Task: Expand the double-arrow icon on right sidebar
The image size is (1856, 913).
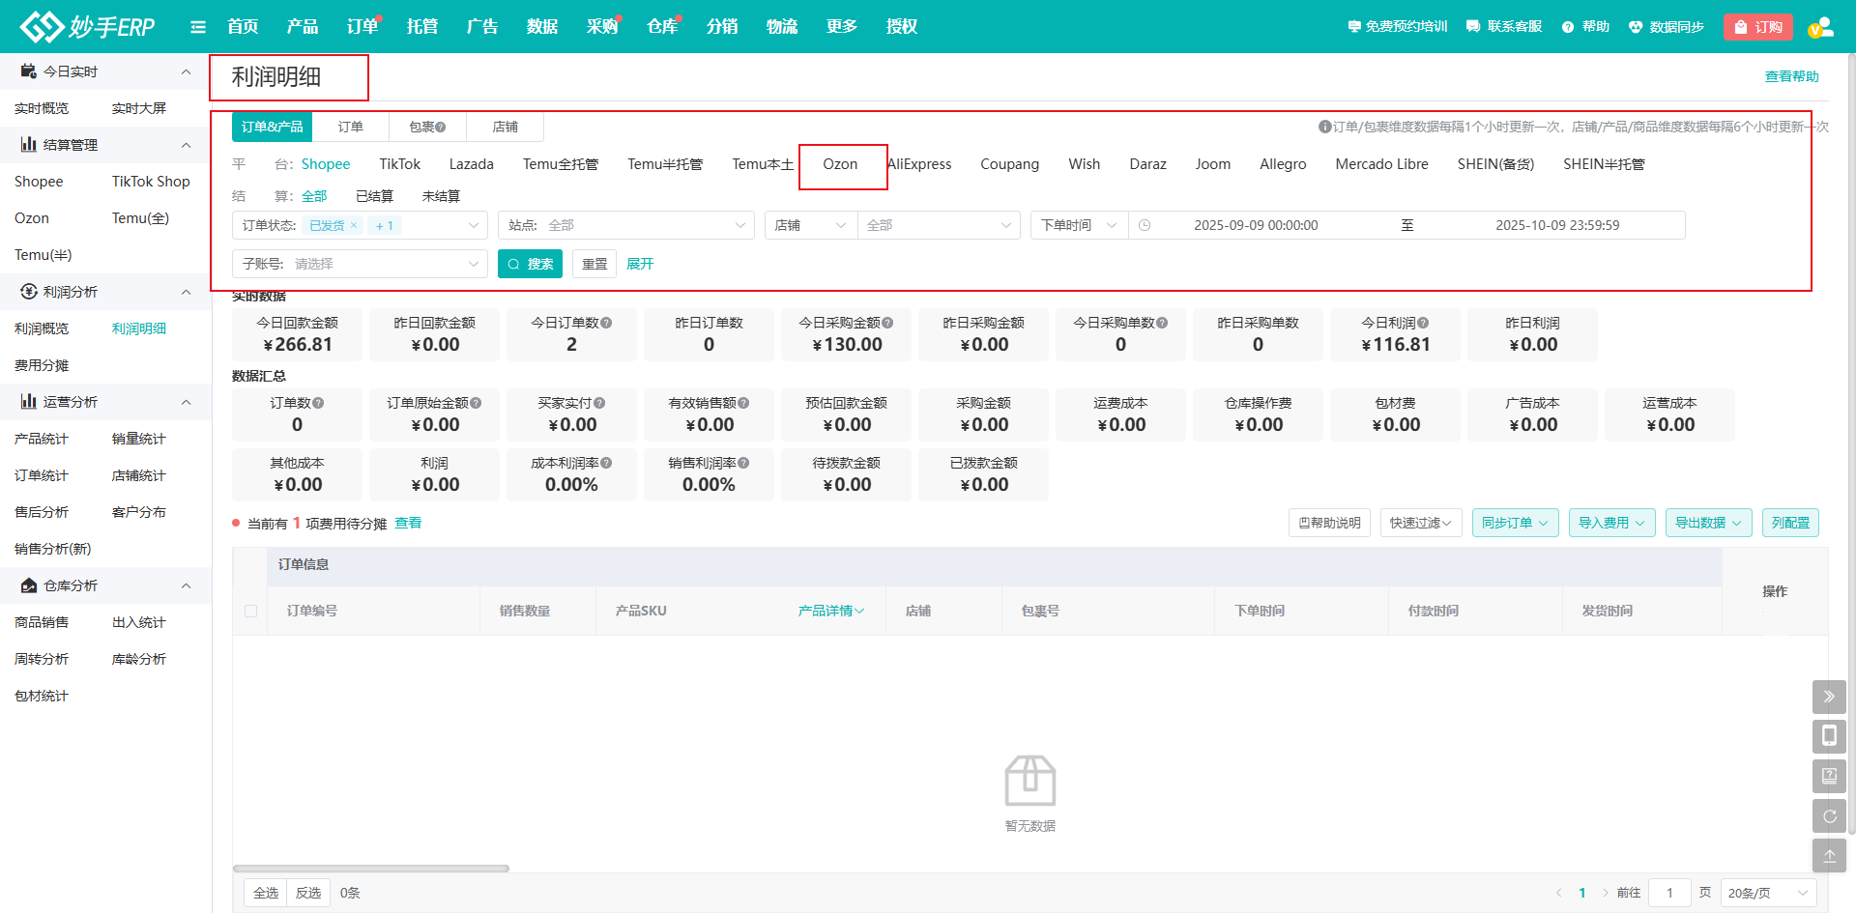Action: pos(1829,697)
